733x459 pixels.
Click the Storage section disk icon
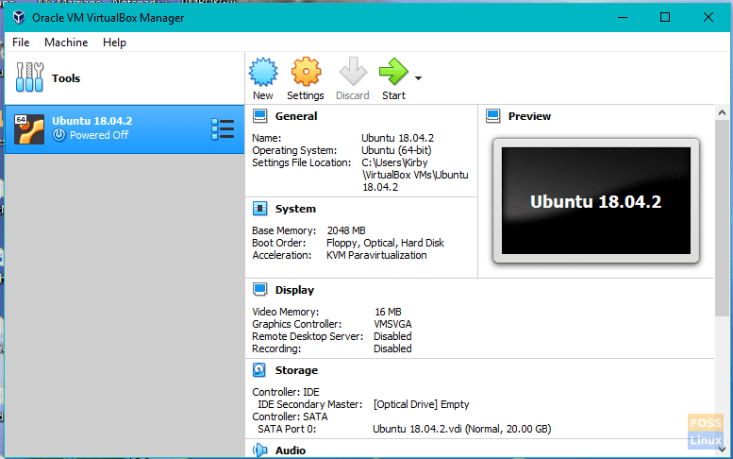(x=259, y=370)
